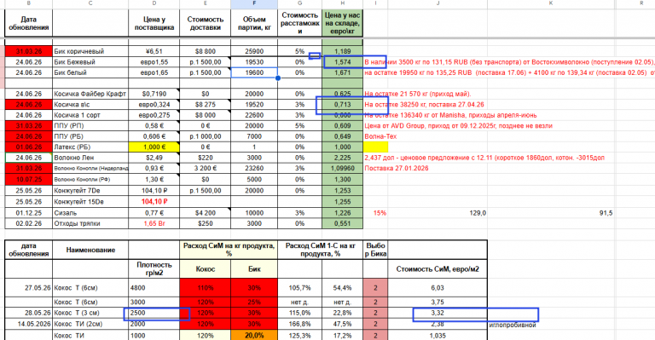Select the 'Отходы тряпки' cell
655x340 pixels.
[90, 223]
